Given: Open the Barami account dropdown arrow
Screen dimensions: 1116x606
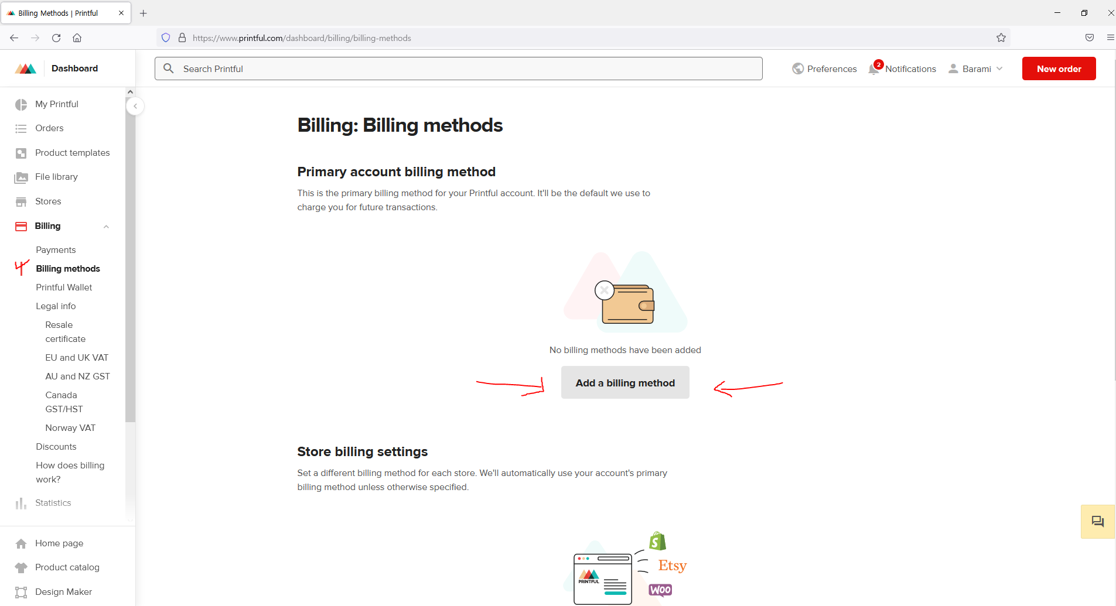Looking at the screenshot, I should point(999,69).
